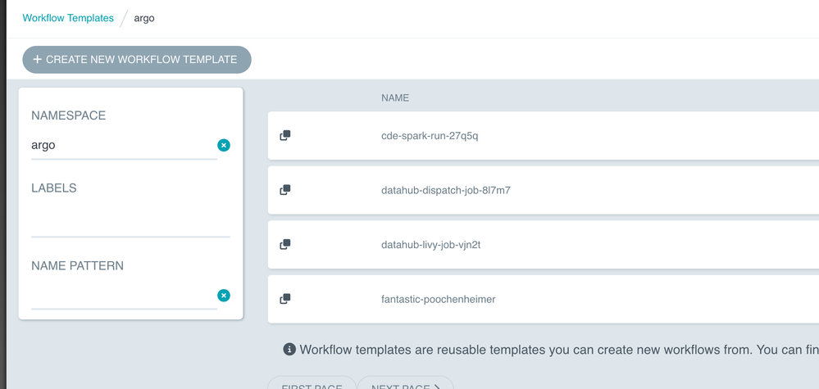This screenshot has width=819, height=389.
Task: Click template icon for fantastic-poochenheimer
Action: point(285,299)
